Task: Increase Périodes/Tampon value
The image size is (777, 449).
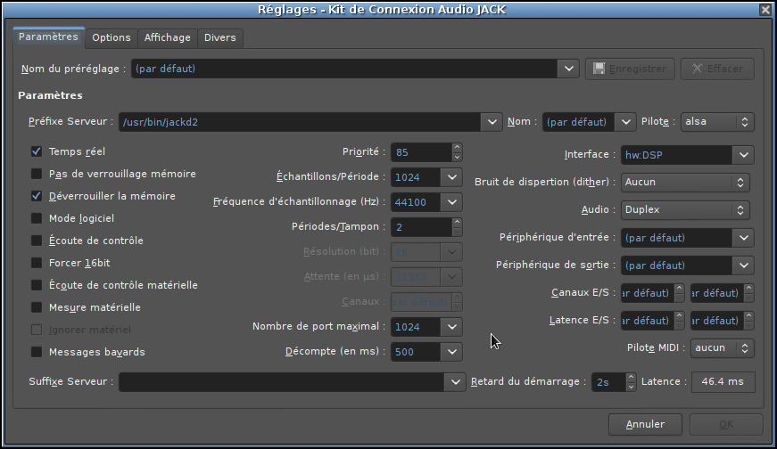Action: 457,222
